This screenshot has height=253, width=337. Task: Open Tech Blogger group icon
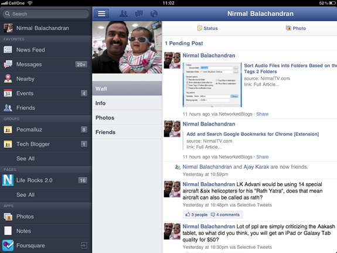pyautogui.click(x=8, y=144)
